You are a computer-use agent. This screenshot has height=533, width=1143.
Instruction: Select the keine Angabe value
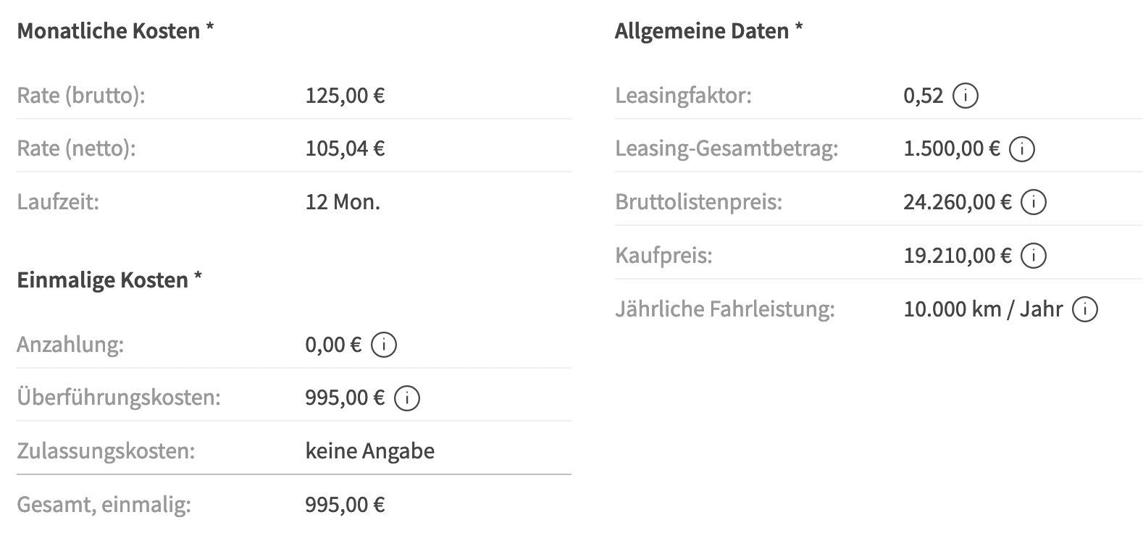(370, 451)
